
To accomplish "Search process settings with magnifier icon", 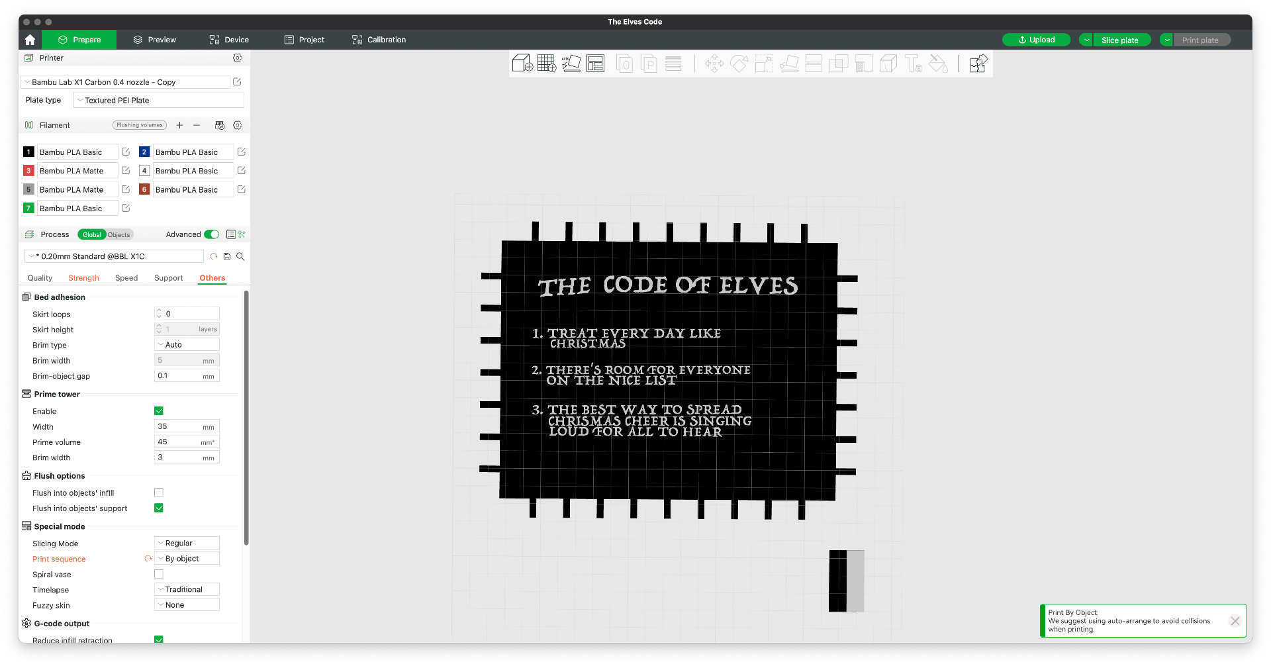I will click(240, 256).
